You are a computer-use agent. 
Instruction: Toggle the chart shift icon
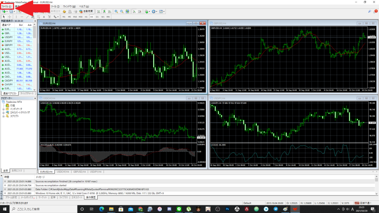(x=140, y=11)
